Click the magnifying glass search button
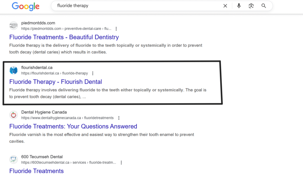This screenshot has height=175, width=303. 264,6
